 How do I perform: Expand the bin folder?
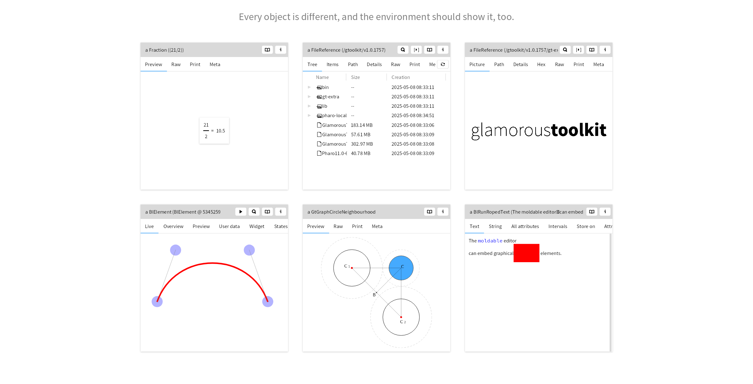pyautogui.click(x=309, y=87)
